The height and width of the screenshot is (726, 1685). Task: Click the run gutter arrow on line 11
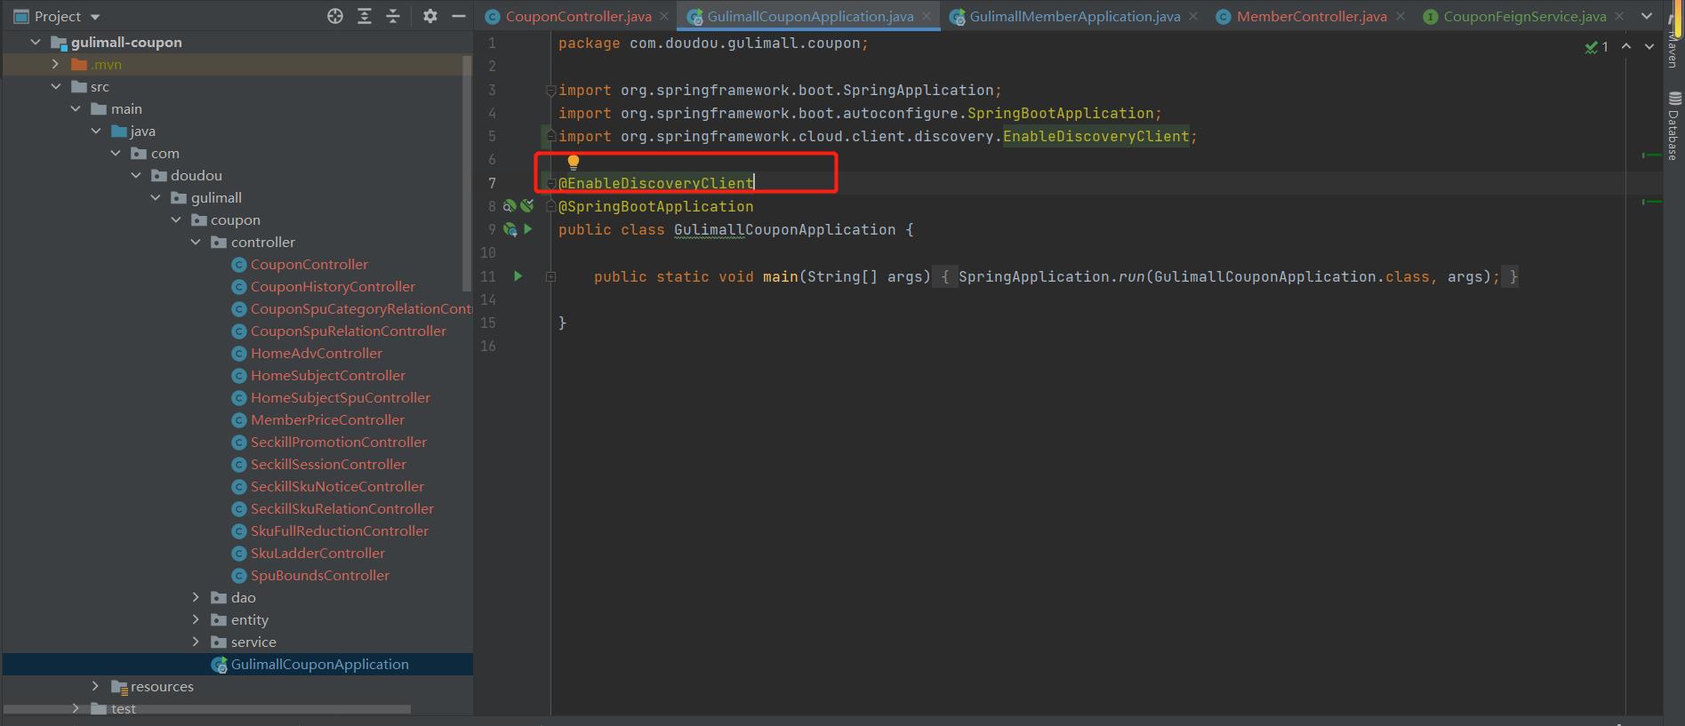click(518, 276)
